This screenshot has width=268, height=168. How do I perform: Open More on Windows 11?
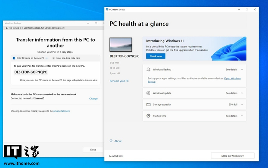[233, 156]
